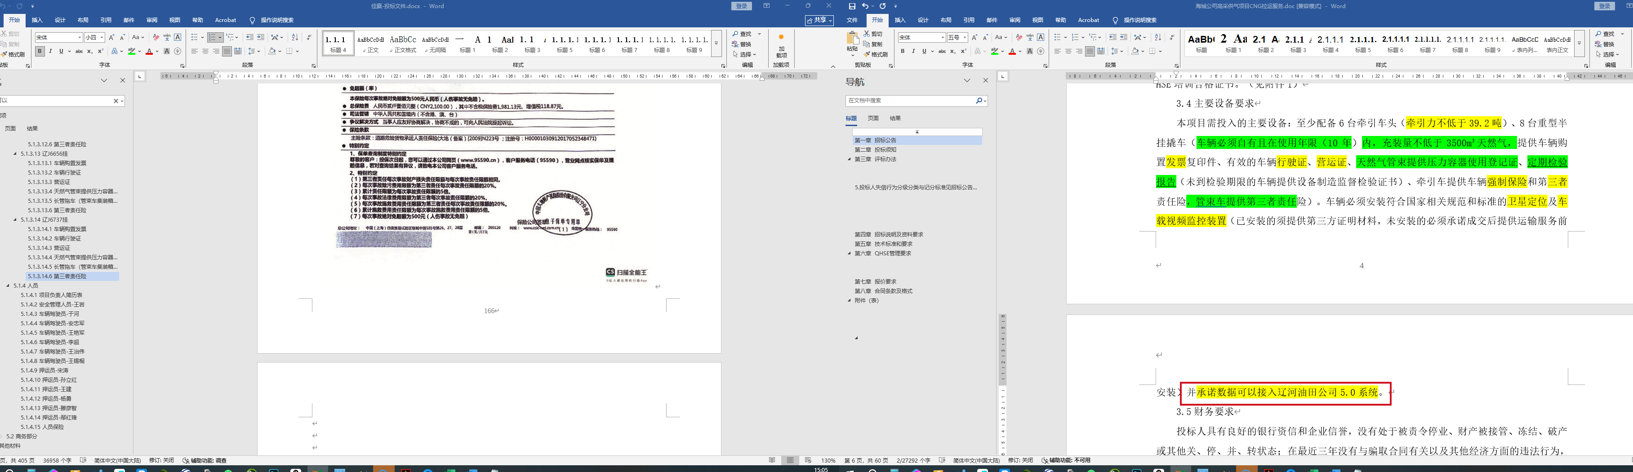Toggle Bold in the left Word window
This screenshot has height=472, width=1633.
point(40,51)
